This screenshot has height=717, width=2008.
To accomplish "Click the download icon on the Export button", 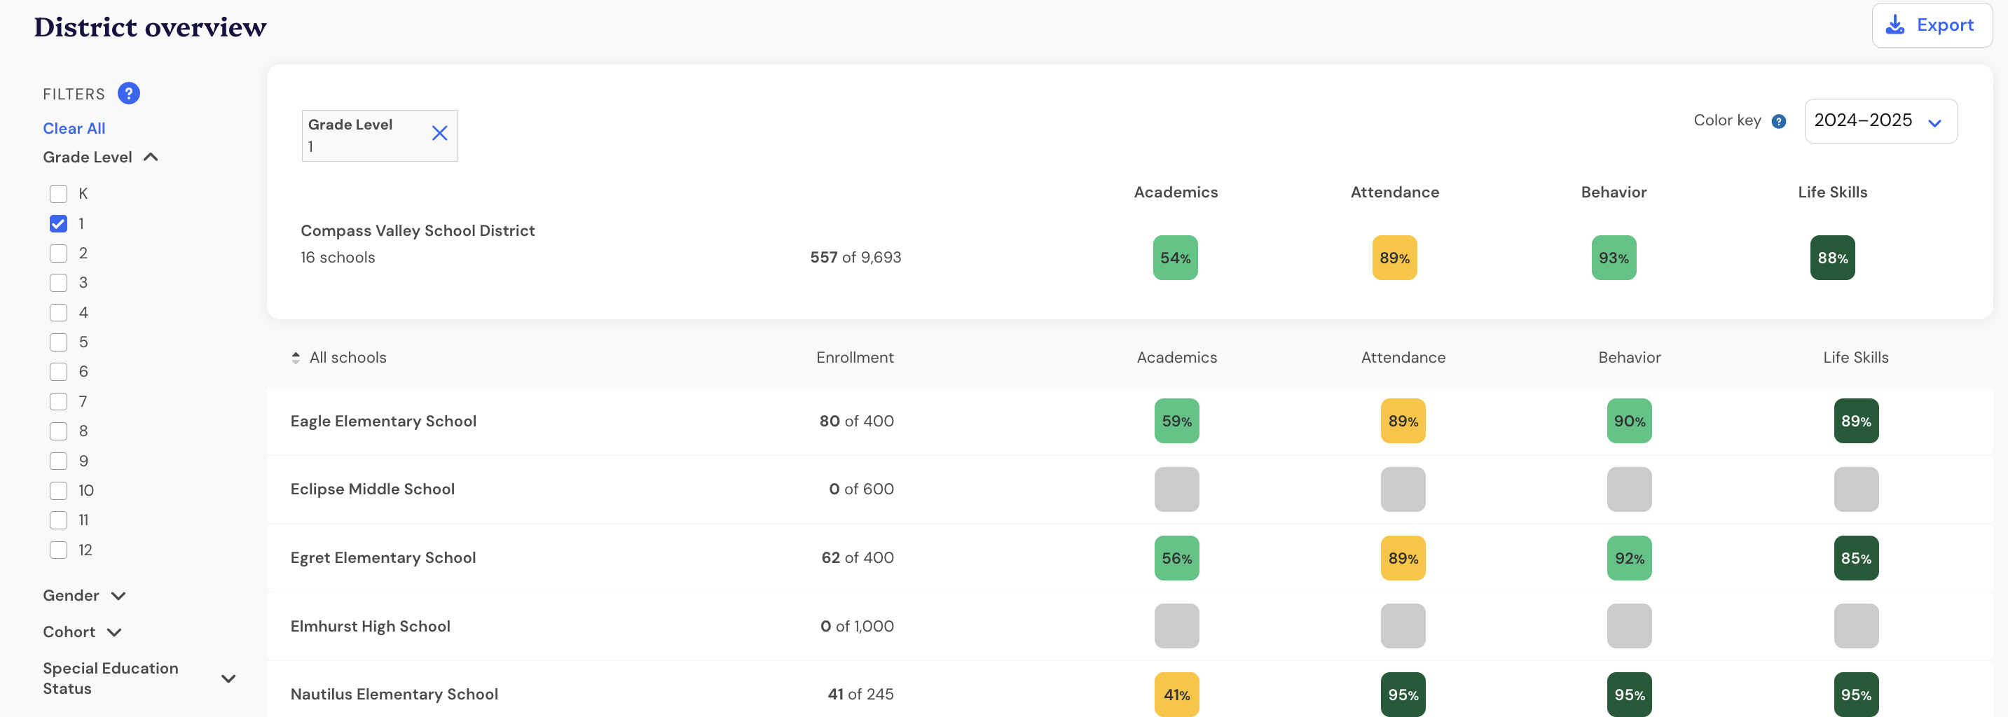I will click(x=1895, y=25).
